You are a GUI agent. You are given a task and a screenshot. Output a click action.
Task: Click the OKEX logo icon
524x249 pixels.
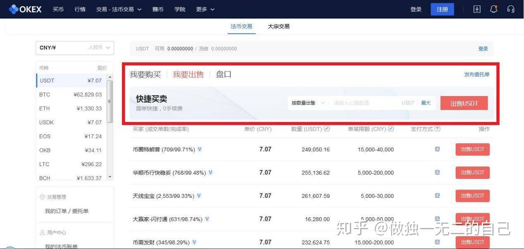point(14,9)
